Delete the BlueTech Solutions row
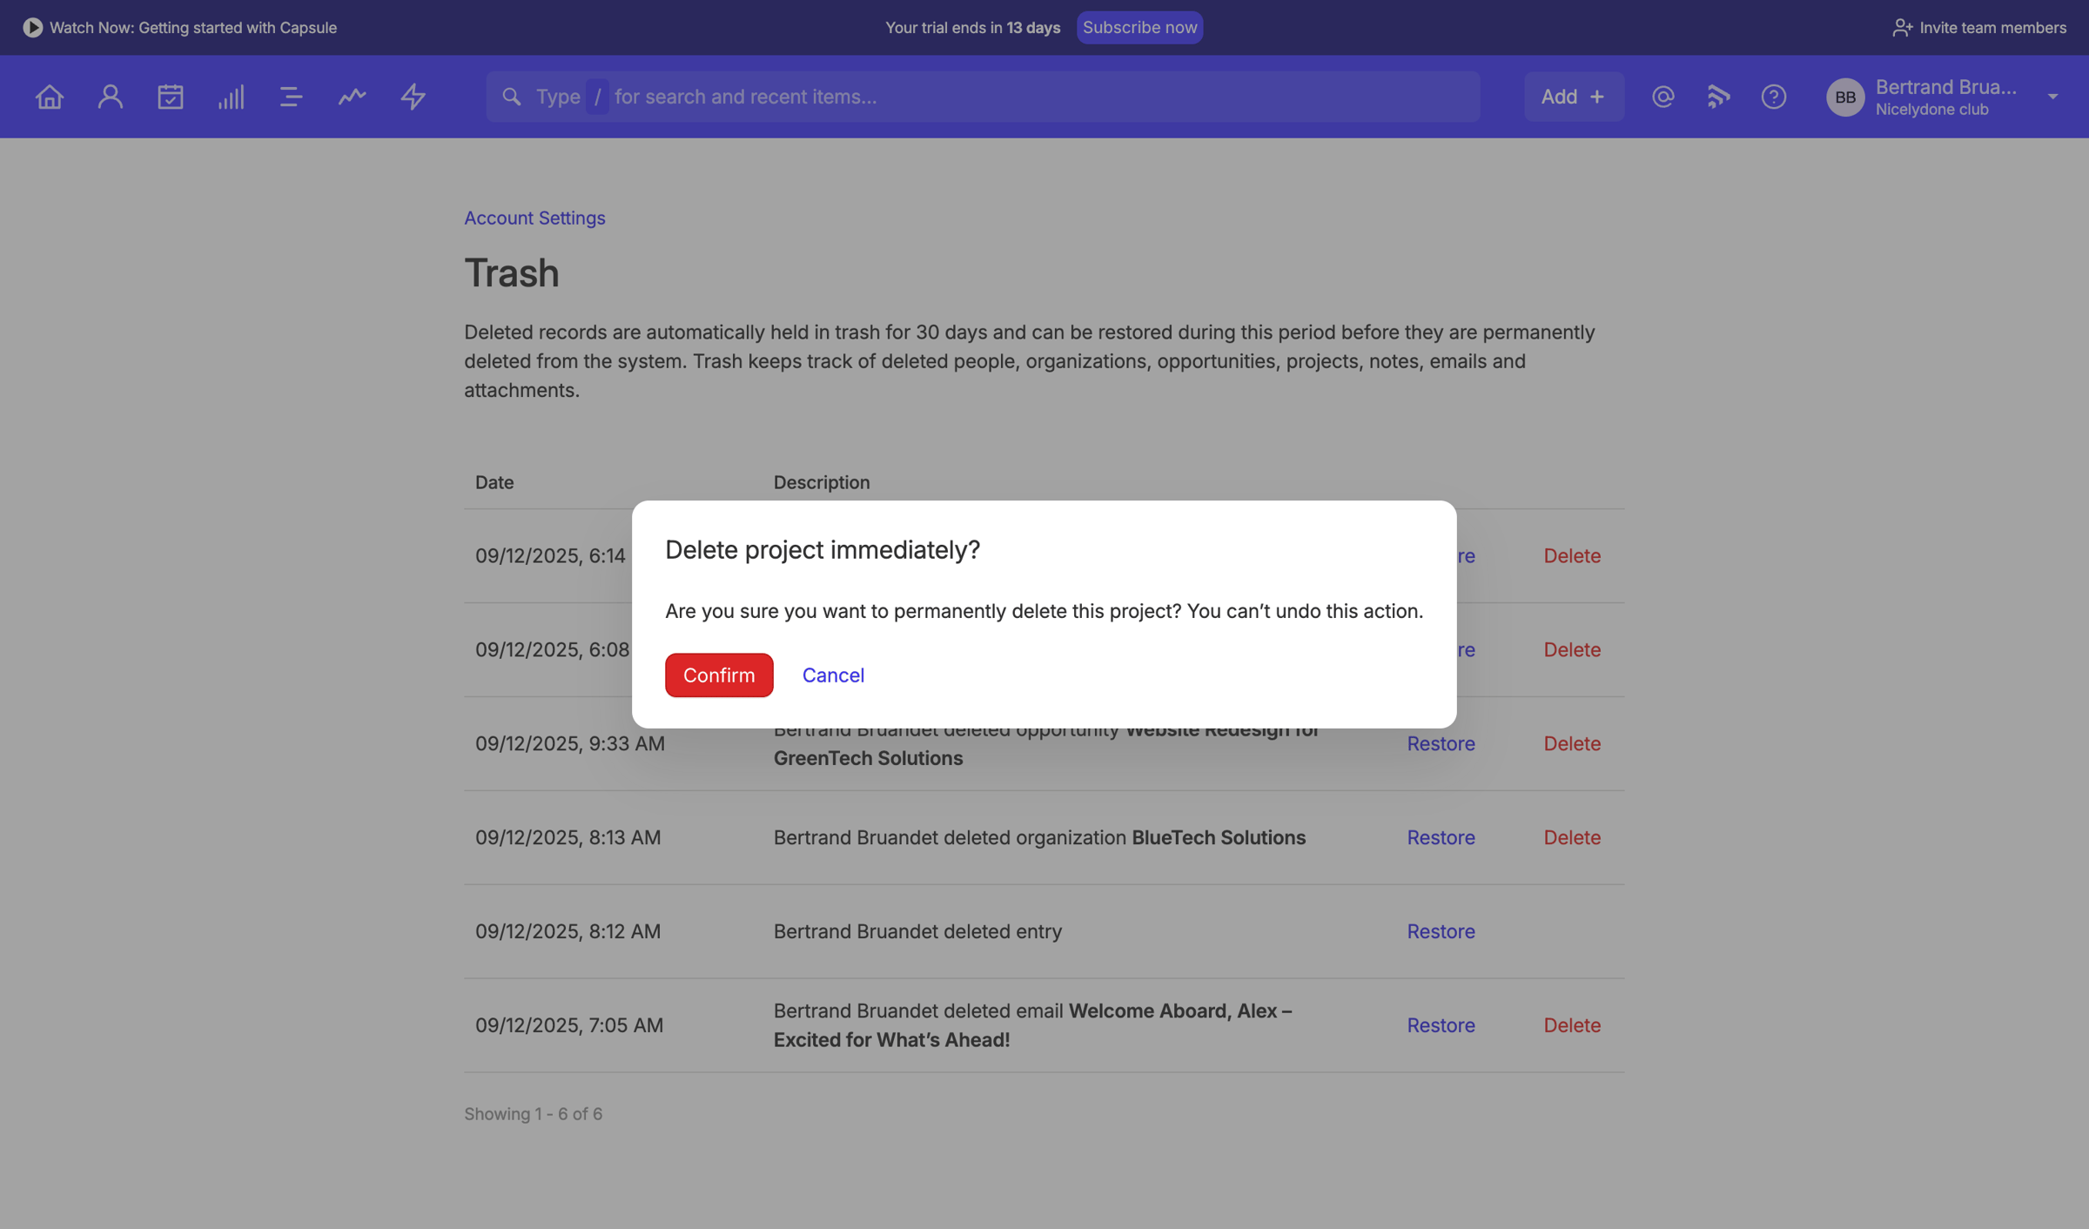This screenshot has width=2089, height=1229. point(1571,838)
